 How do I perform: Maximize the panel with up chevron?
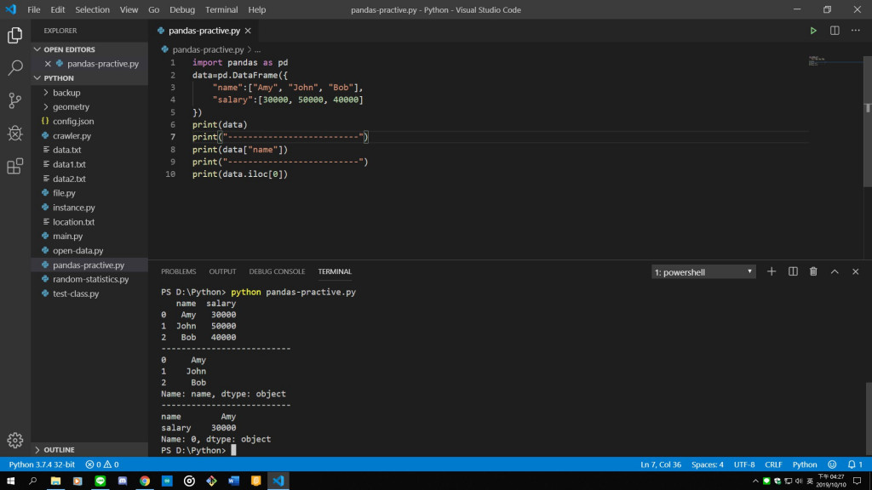pyautogui.click(x=835, y=271)
